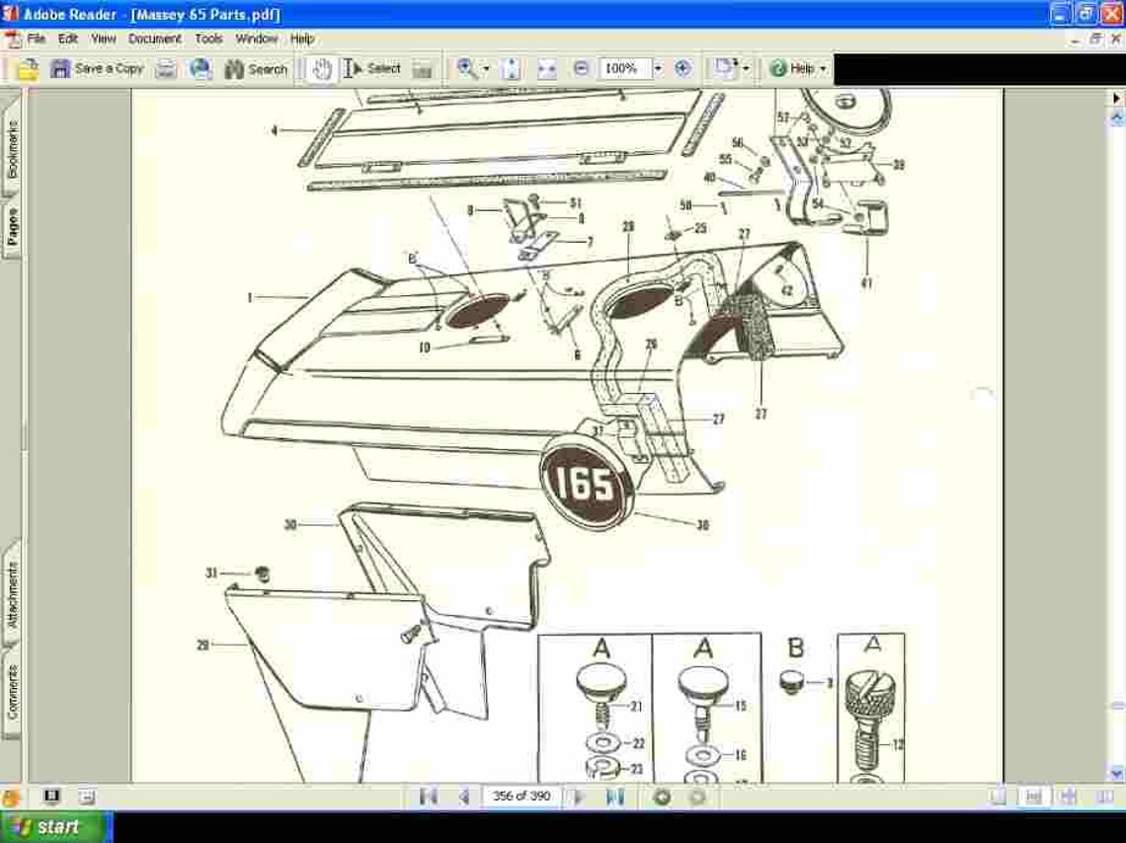Switch to Facing pages layout icon
The height and width of the screenshot is (843, 1126).
click(x=1105, y=797)
